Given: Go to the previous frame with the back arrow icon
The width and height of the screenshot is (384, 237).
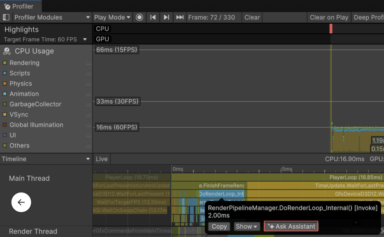Looking at the screenshot, I should tap(153, 17).
